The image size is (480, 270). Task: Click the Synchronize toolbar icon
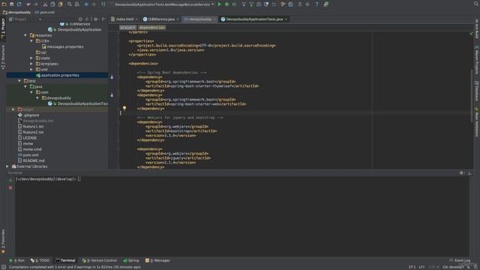[x=19, y=4]
